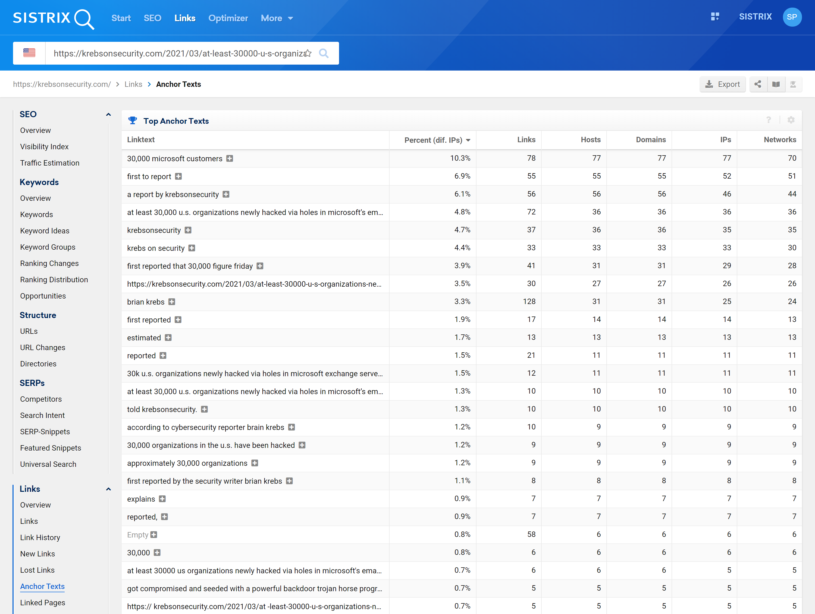Click the URL search input field
The image size is (815, 614).
pos(179,53)
